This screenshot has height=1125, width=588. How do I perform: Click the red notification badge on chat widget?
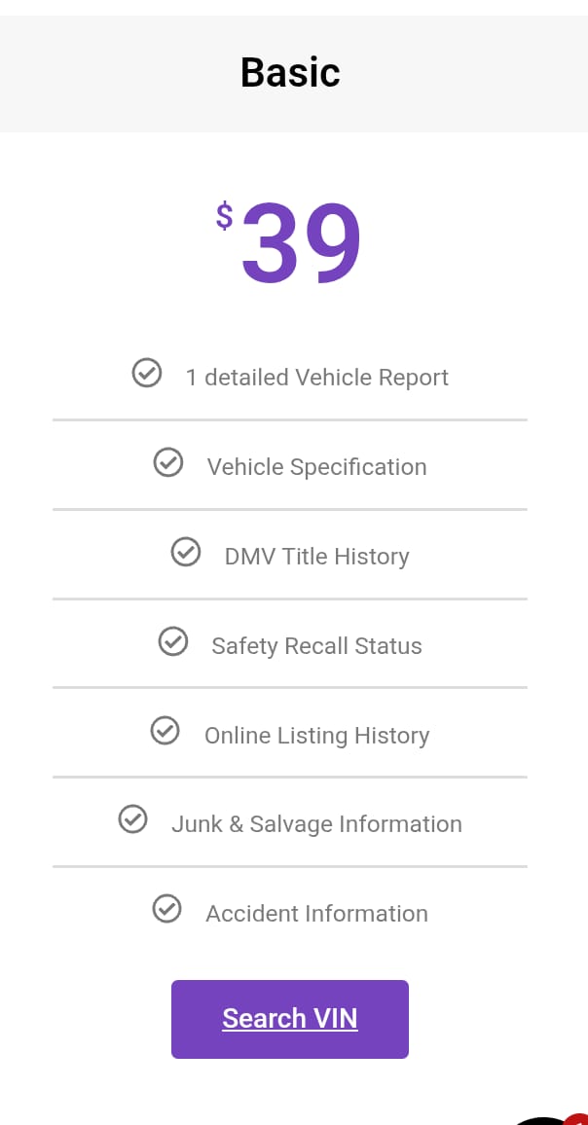click(577, 1118)
